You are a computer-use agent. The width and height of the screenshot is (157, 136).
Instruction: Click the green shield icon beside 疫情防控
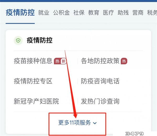(x=18, y=41)
